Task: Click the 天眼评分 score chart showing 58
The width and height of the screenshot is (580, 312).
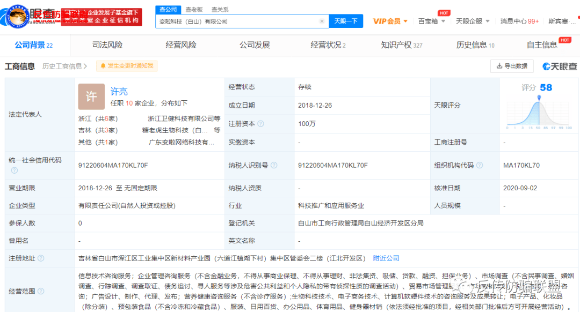Action: pyautogui.click(x=539, y=111)
